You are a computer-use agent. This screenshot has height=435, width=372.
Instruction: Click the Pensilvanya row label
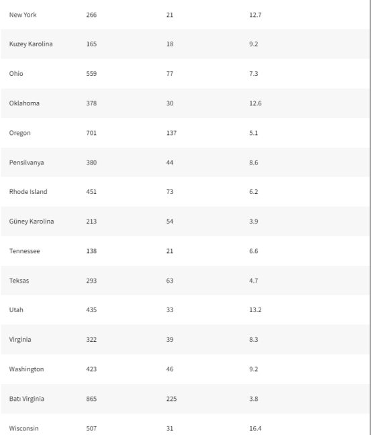click(x=26, y=162)
